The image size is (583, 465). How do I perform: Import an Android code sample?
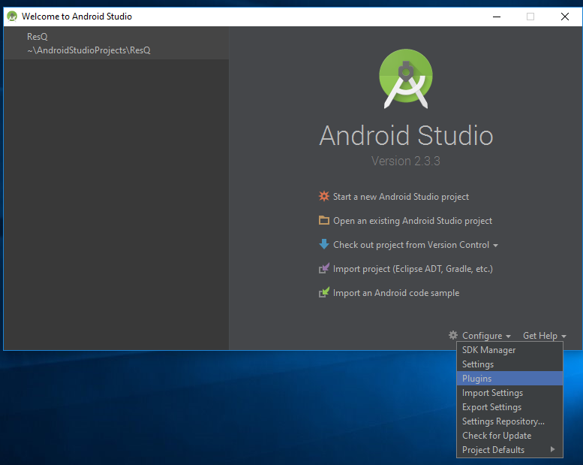396,293
